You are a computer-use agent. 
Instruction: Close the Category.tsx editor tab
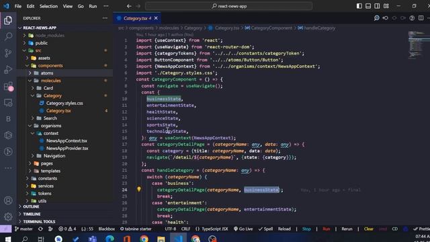[x=156, y=18]
